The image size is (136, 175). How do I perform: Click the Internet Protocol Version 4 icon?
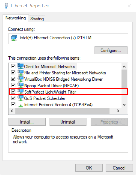tap(21, 105)
